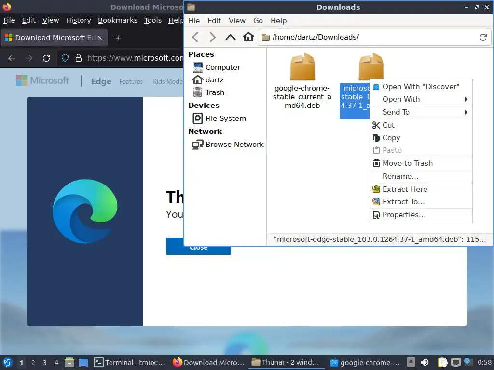Select Browse Network in sidebar

[x=228, y=145]
